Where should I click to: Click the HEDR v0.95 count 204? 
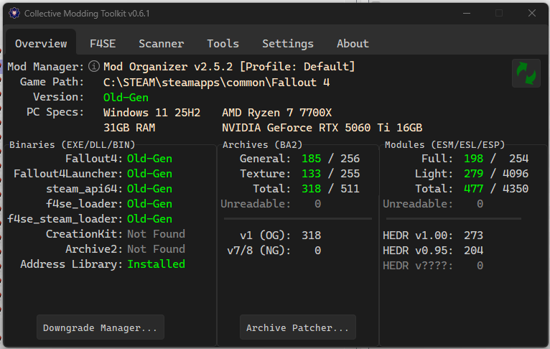point(474,251)
